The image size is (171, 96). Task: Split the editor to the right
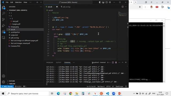(x=123, y=7)
